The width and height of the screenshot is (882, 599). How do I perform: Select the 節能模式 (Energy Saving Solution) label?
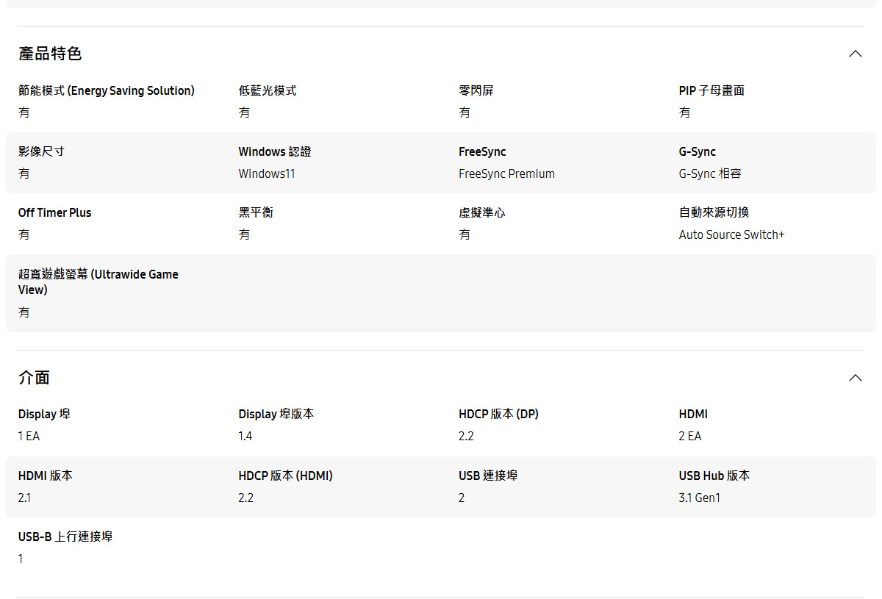[x=107, y=90]
